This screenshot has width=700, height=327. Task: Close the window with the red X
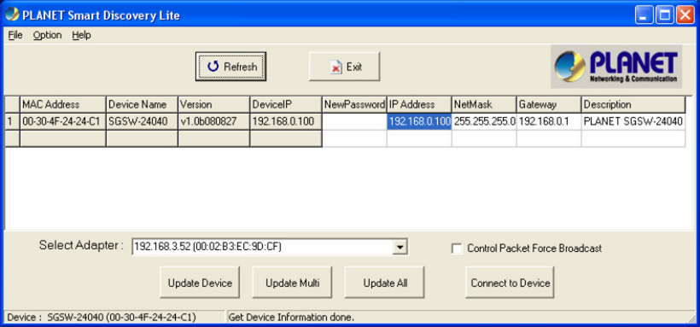pyautogui.click(x=685, y=15)
